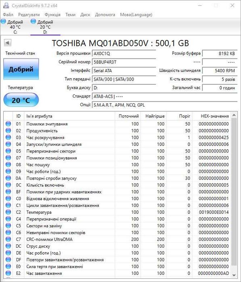The width and height of the screenshot is (241, 282).
Task: Click the buffer size field 8192 KB
Action: pos(220,53)
